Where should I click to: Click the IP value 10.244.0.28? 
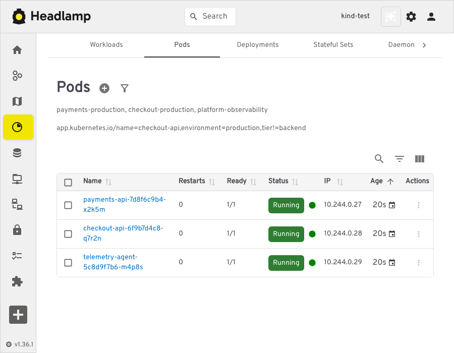[x=343, y=233]
